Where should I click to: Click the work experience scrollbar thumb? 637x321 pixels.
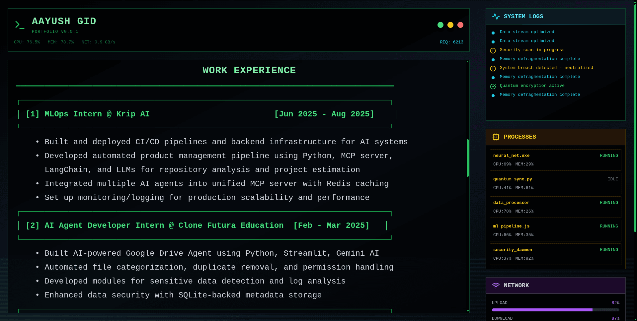[x=467, y=158]
